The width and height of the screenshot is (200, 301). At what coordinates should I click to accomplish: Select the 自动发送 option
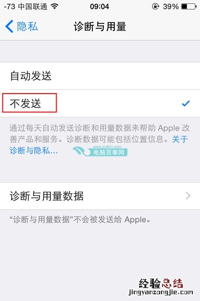click(x=100, y=76)
